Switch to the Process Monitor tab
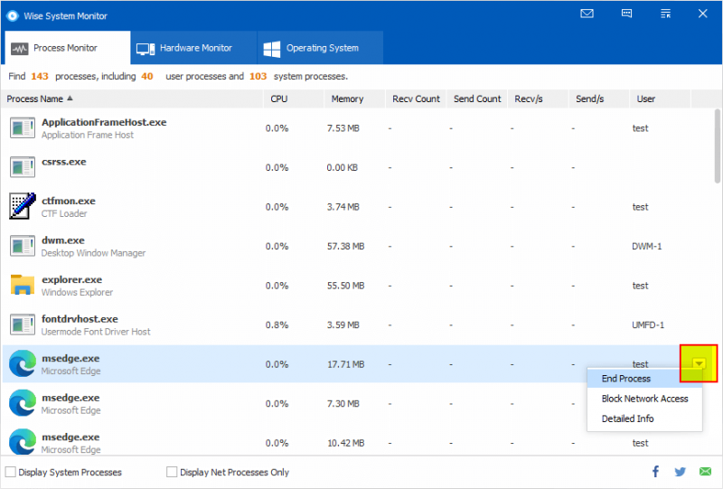The height and width of the screenshot is (489, 723). 67,48
